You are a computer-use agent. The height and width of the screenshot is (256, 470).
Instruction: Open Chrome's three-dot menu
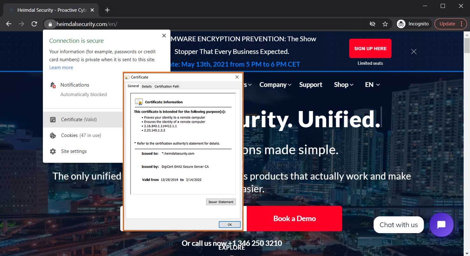click(461, 24)
